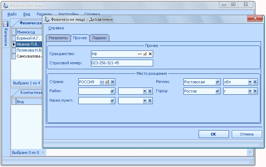Expand the Регион name list Ростовская
Image resolution: width=266 pixels, height=167 pixels.
click(217, 82)
